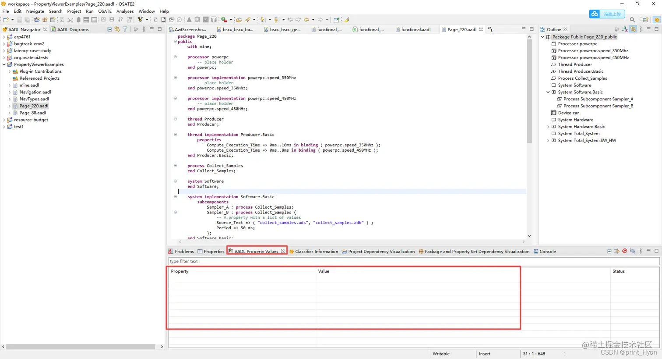Expand the mine.aadl file node
The width and height of the screenshot is (662, 359).
[10, 85]
